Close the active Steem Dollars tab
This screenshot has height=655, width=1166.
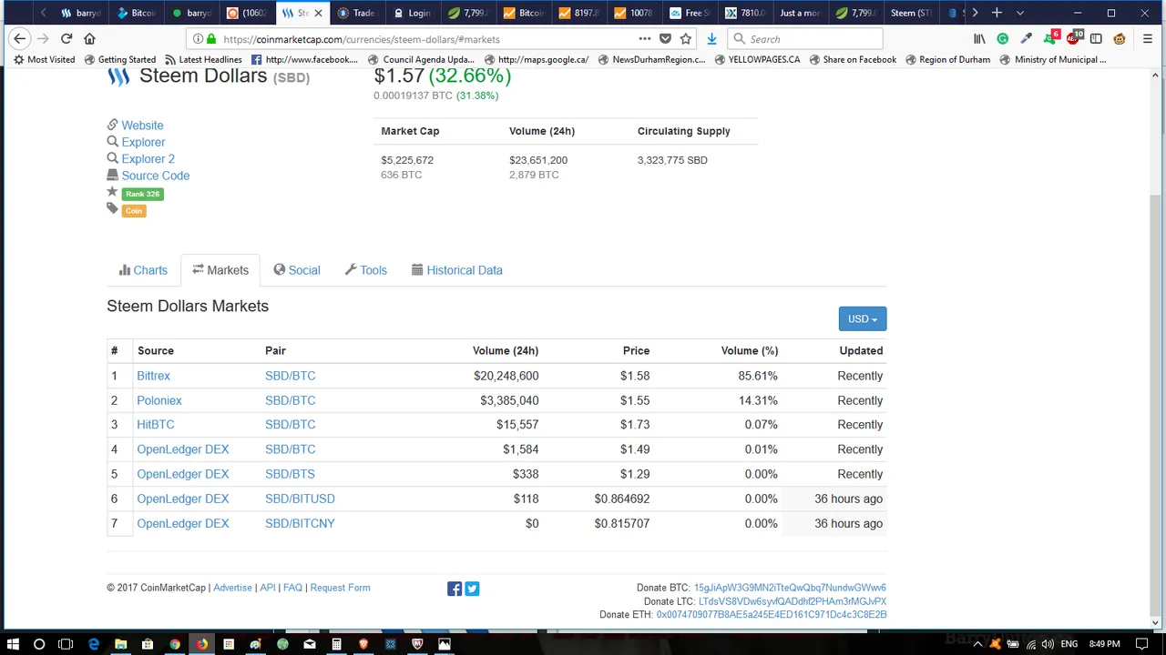pos(318,13)
